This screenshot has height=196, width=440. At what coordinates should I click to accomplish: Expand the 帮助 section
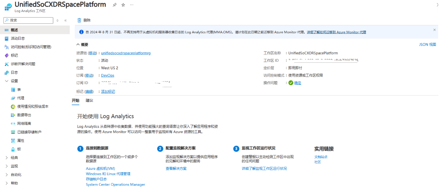7,183
